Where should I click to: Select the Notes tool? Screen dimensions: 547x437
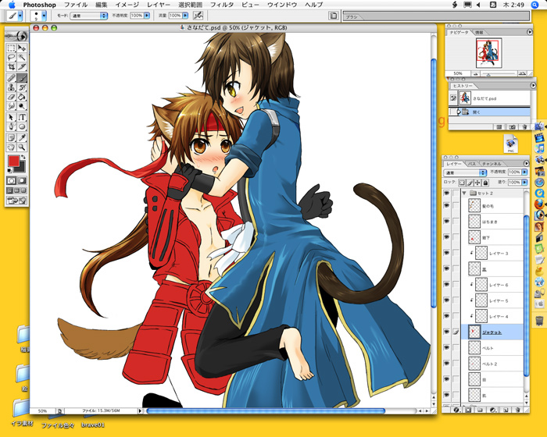coord(11,138)
